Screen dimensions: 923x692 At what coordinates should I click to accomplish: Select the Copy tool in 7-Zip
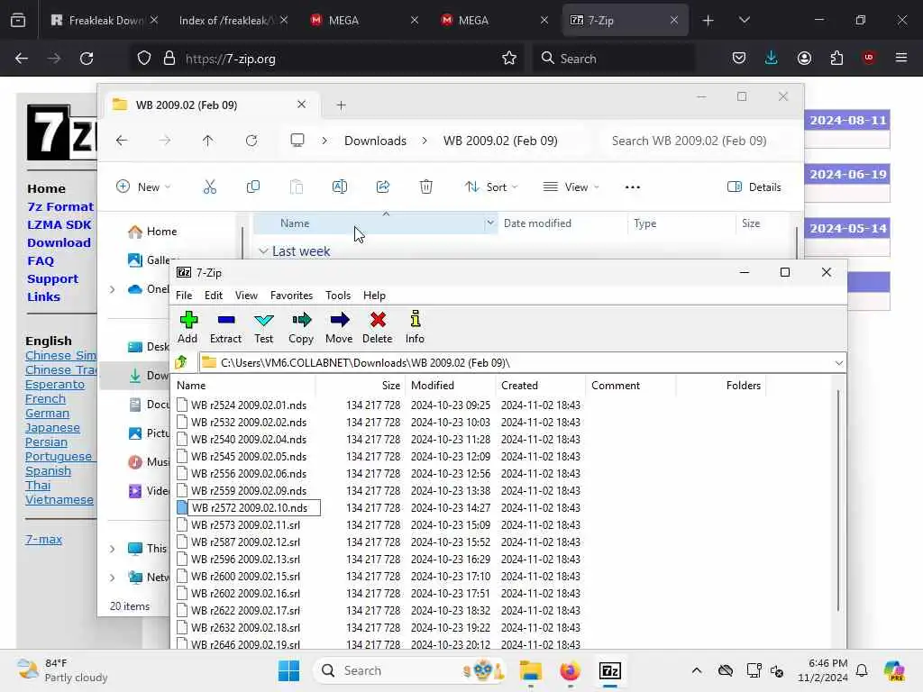pos(301,327)
